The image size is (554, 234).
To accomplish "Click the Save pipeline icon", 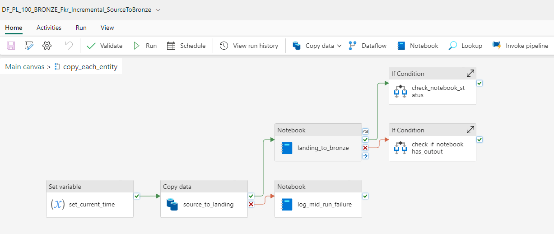I will (x=11, y=46).
